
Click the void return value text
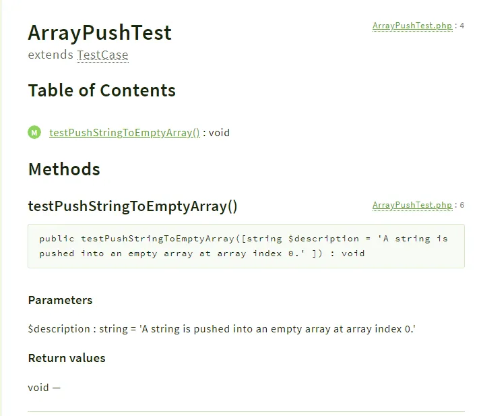click(38, 388)
